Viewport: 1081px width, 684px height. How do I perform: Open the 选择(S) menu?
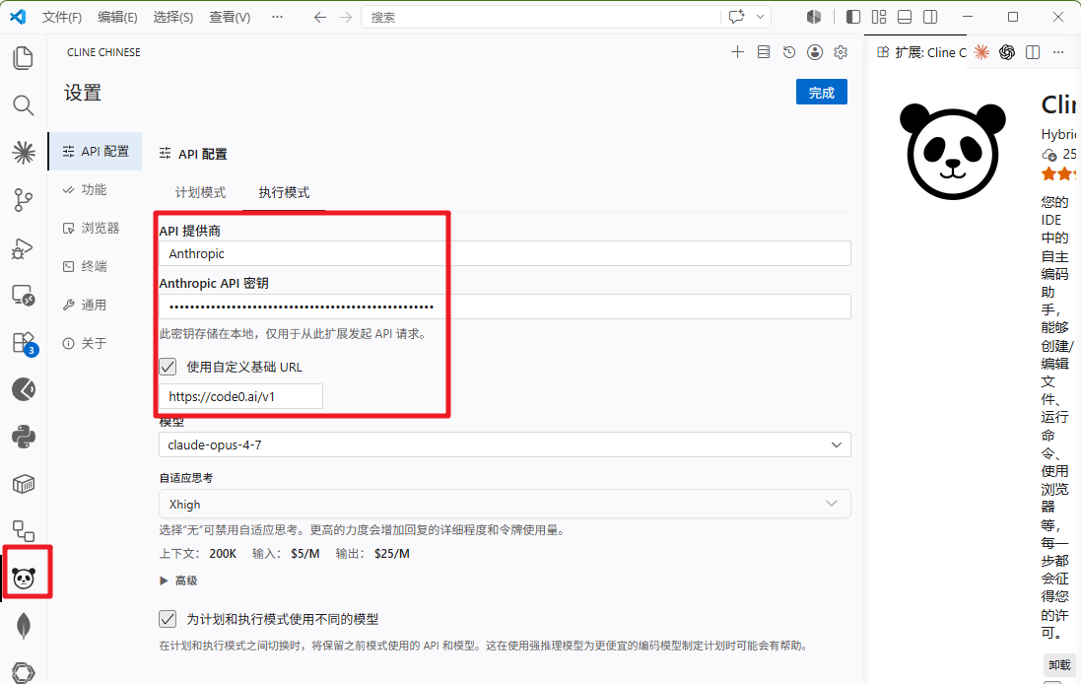[173, 17]
